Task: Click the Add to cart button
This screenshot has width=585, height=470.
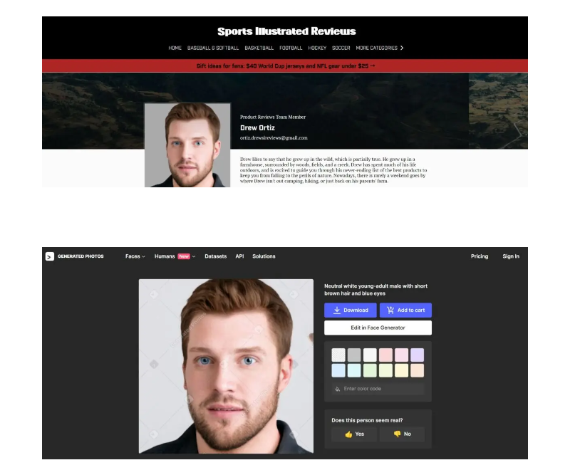Action: point(405,310)
